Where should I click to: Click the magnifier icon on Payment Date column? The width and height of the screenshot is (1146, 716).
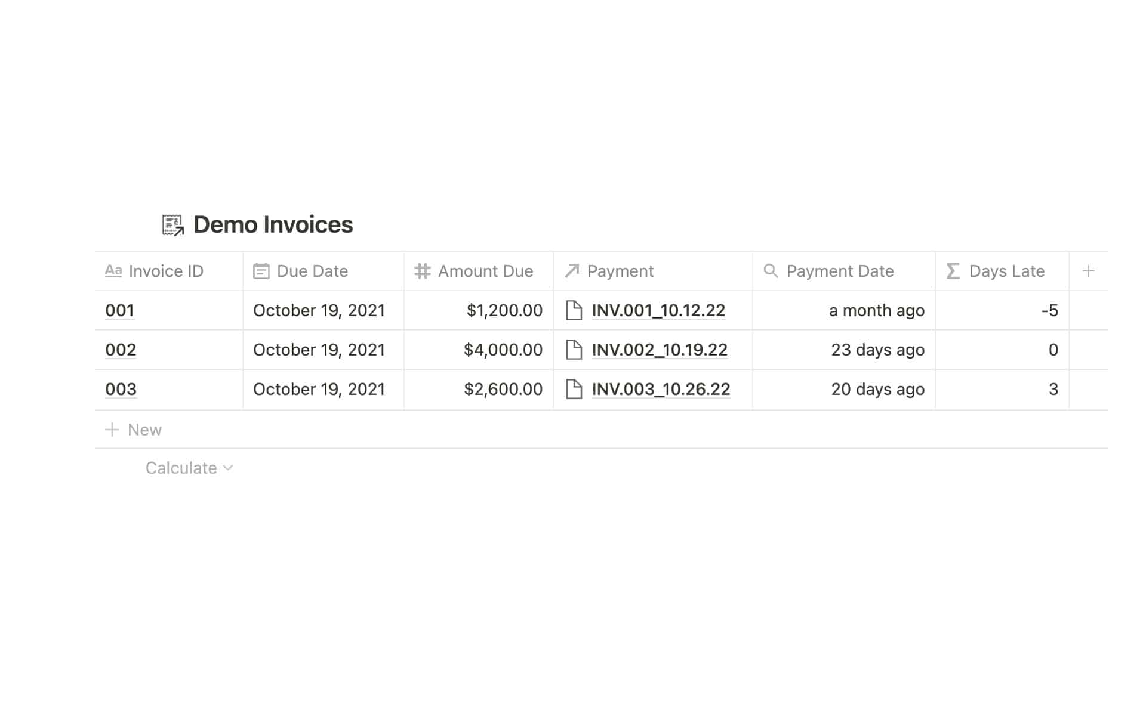[x=770, y=270]
